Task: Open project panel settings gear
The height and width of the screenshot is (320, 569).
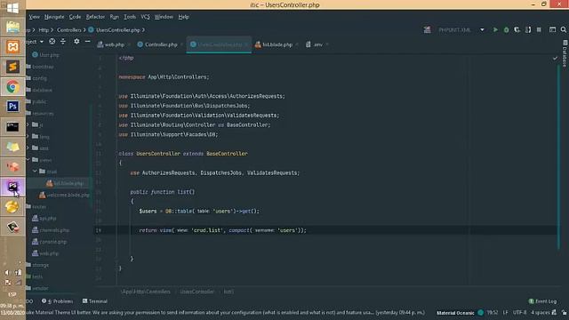Action: [x=76, y=42]
